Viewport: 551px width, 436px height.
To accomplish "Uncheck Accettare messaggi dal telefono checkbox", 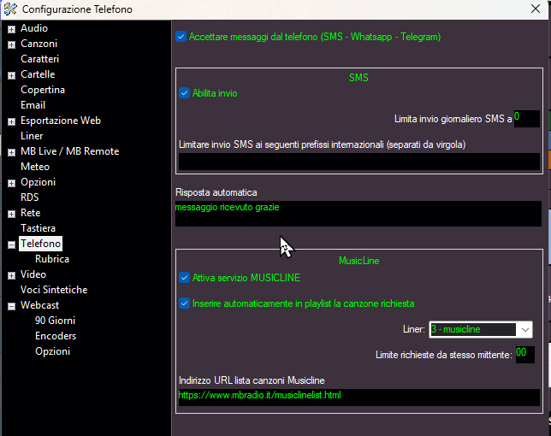I will coord(181,37).
